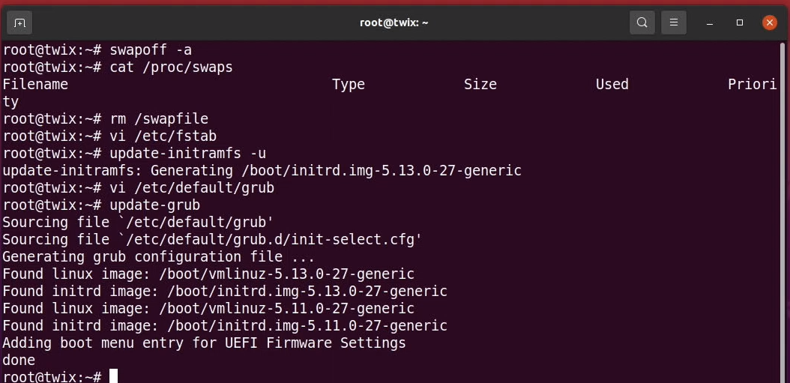Click the Size column header
This screenshot has height=383, width=790.
click(480, 84)
